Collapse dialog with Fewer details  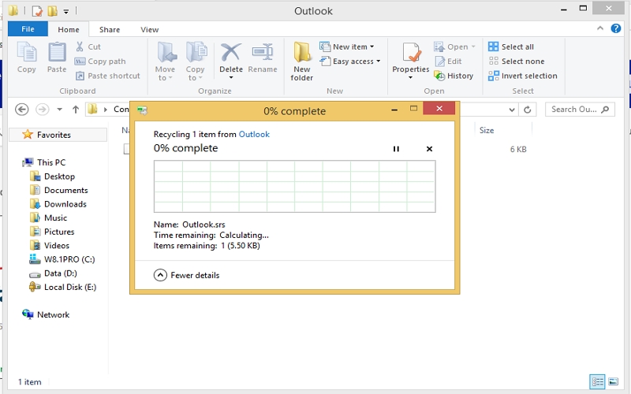(x=187, y=275)
